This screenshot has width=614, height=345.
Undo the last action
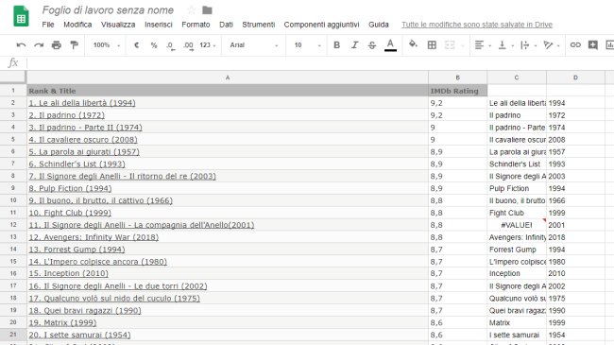(x=21, y=45)
